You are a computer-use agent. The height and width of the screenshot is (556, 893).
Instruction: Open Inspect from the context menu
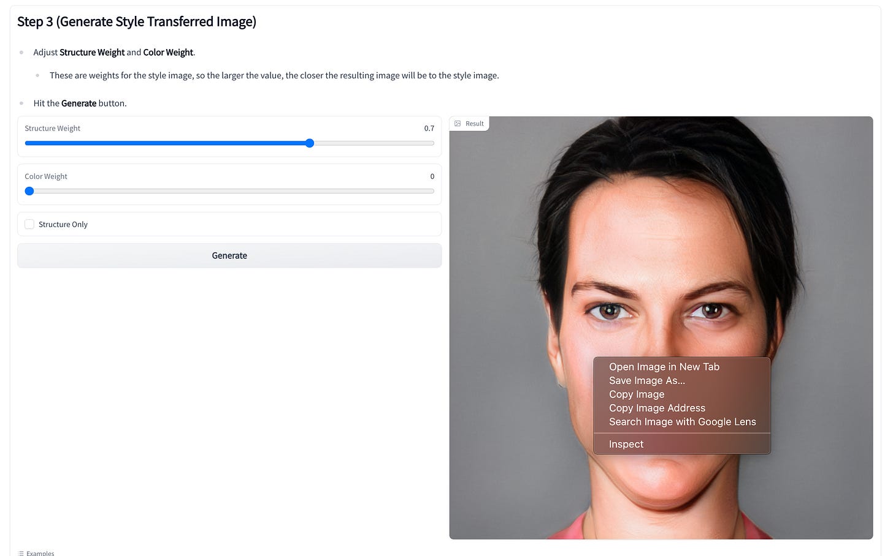[626, 444]
